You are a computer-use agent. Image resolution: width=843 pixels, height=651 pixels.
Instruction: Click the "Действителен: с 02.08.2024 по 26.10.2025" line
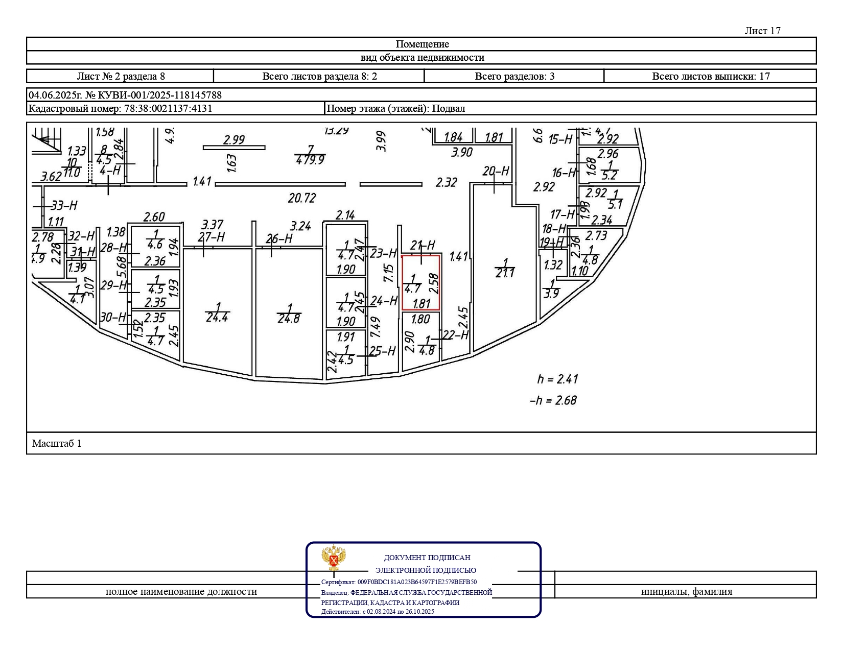pyautogui.click(x=378, y=612)
